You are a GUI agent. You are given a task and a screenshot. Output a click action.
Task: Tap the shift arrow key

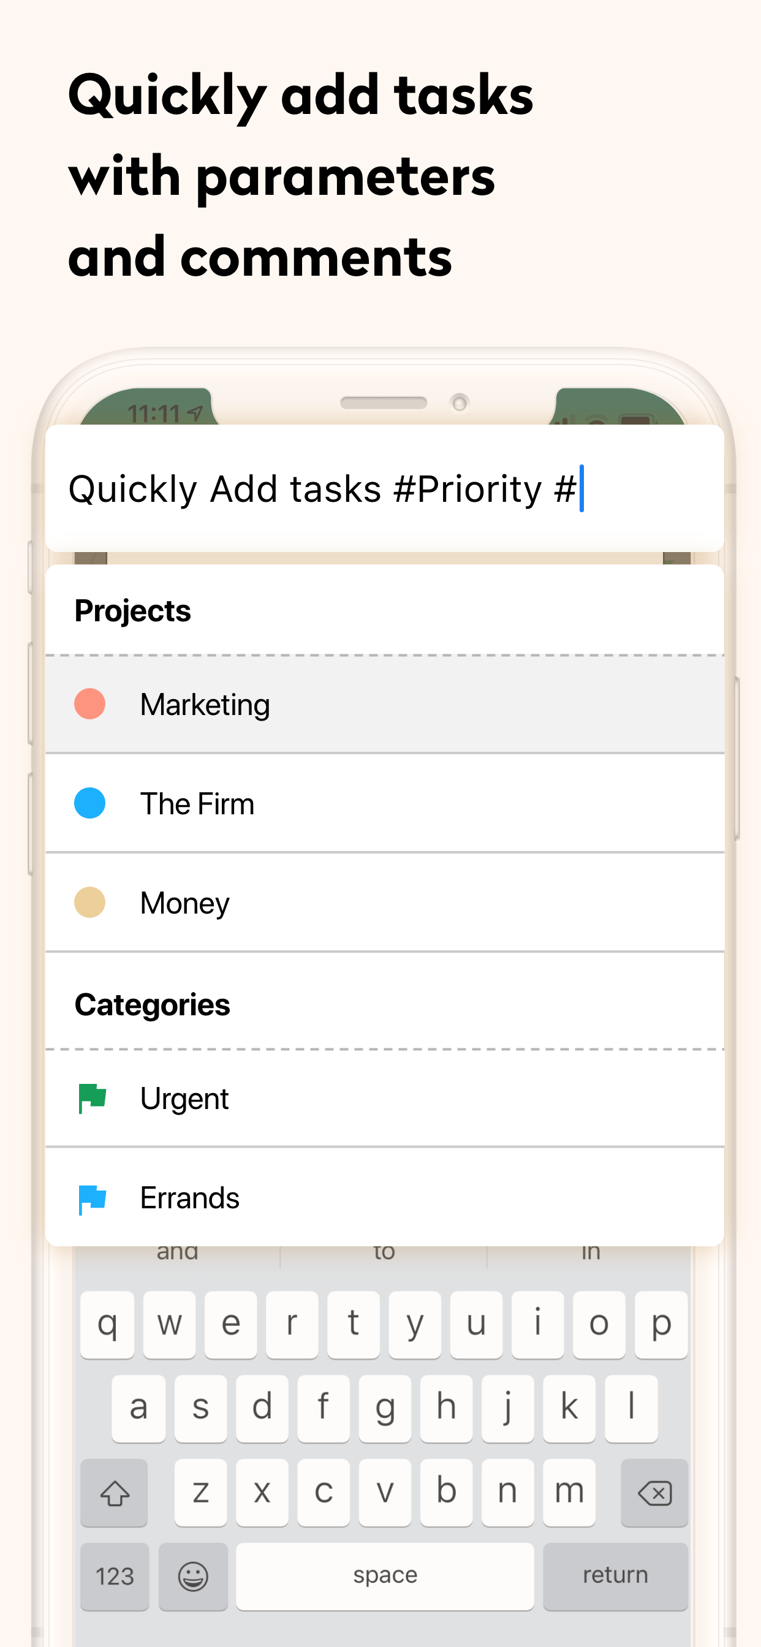click(x=115, y=1493)
